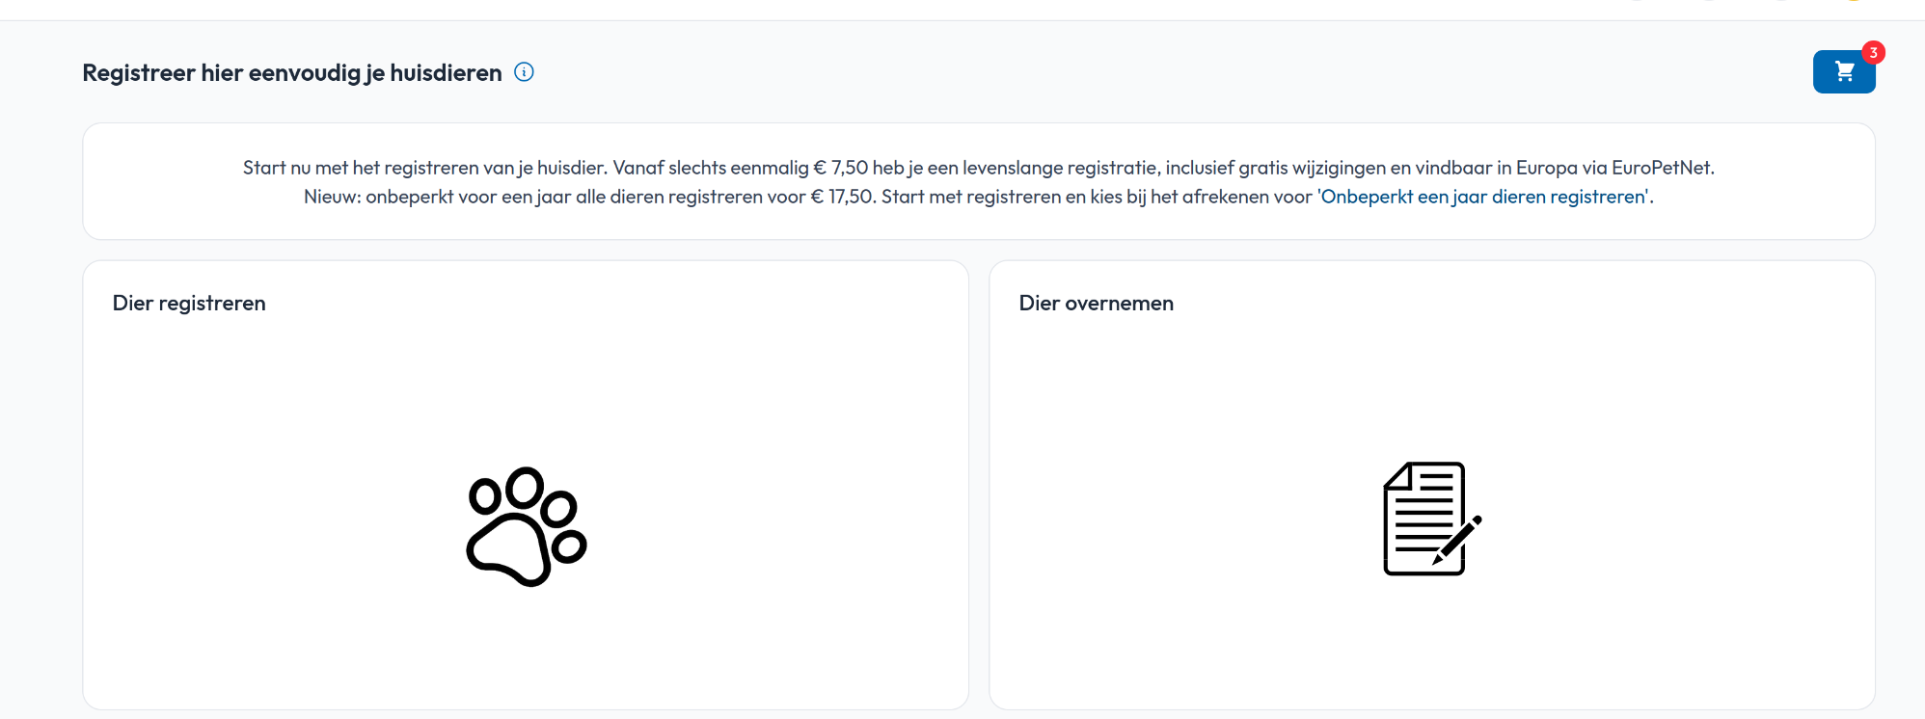Click the info icon beside the page heading

[x=524, y=72]
